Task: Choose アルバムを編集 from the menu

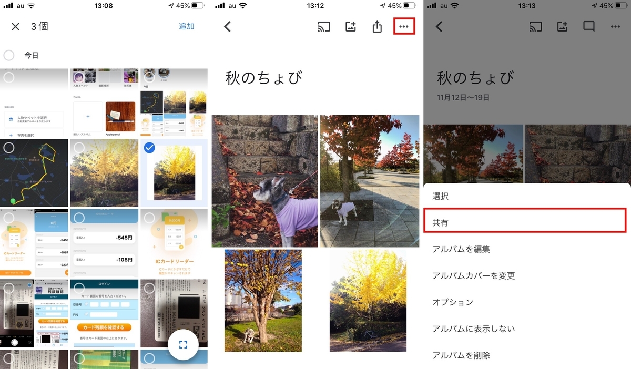Action: click(x=527, y=249)
